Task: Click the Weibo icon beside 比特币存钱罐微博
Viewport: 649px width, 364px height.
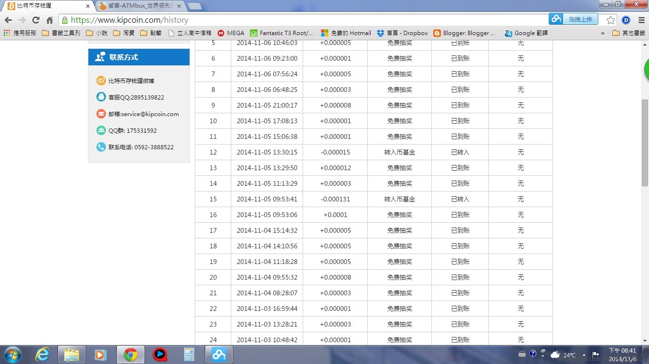Action: pos(101,81)
